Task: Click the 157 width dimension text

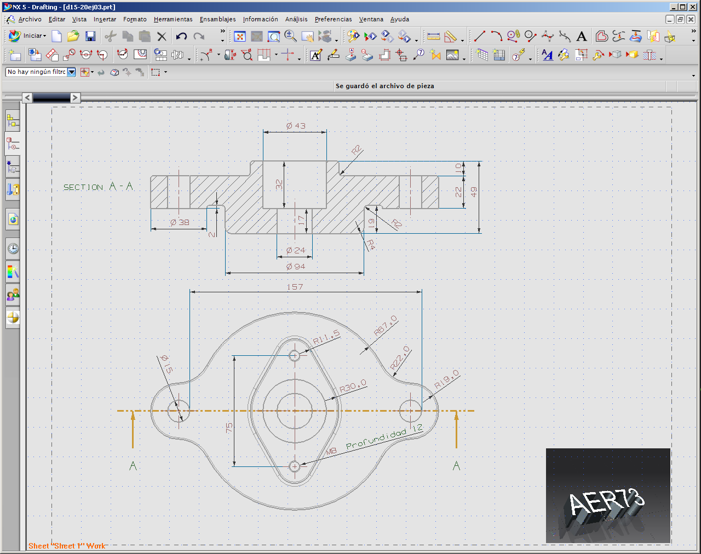Action: [295, 287]
